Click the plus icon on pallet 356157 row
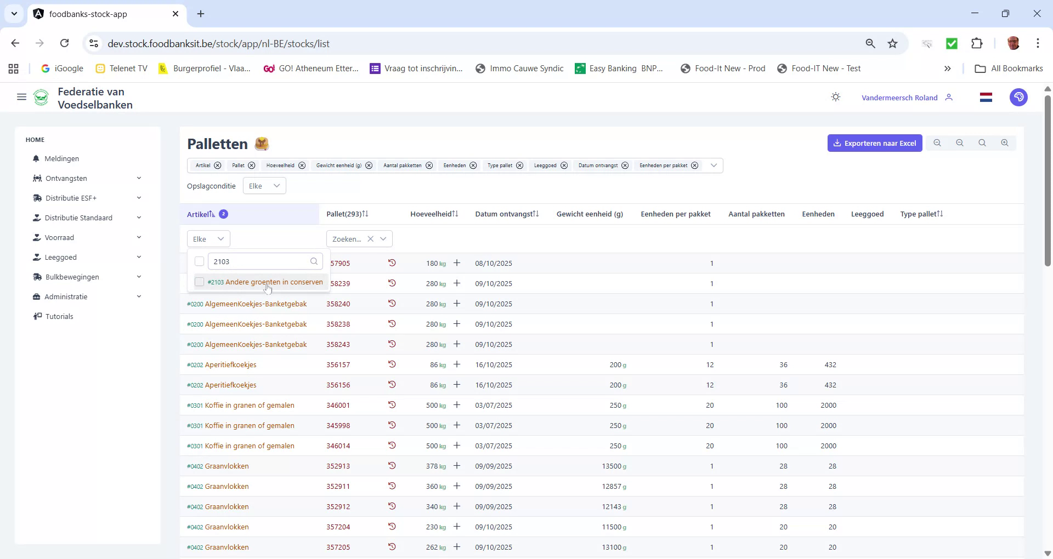The width and height of the screenshot is (1053, 559). [x=457, y=364]
